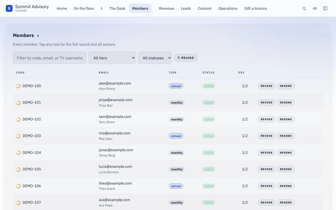Open the lucia@example.com member row

(x=168, y=169)
